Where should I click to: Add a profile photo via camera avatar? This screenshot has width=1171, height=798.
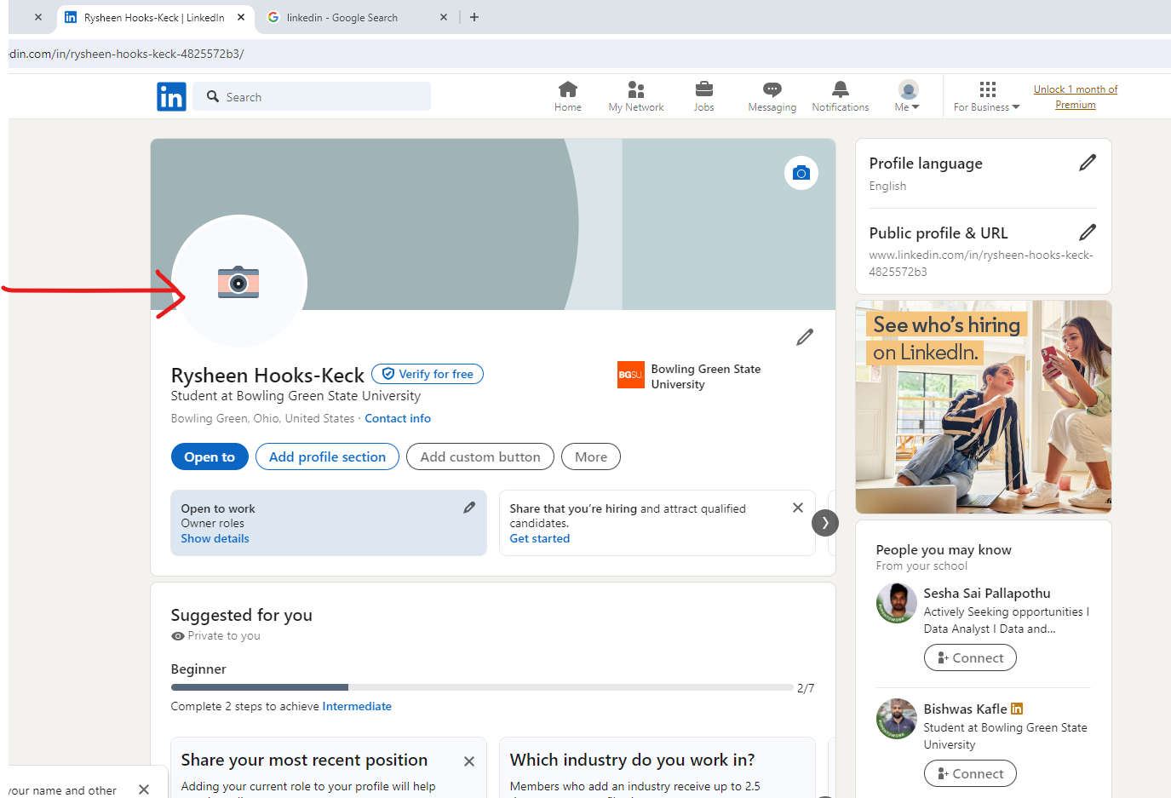(x=238, y=282)
